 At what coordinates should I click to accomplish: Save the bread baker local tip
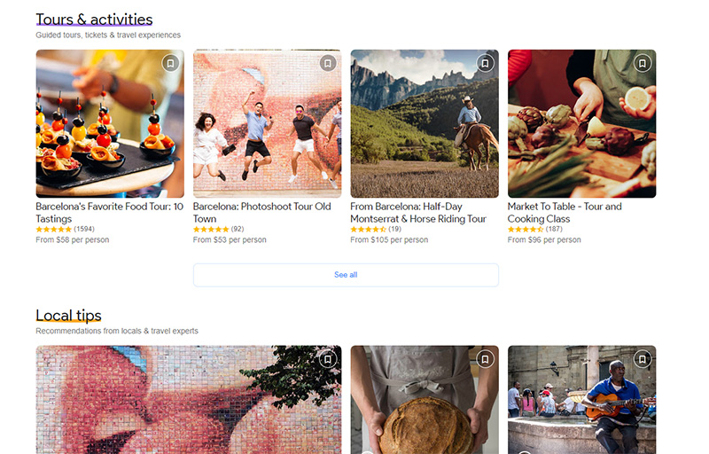point(485,359)
